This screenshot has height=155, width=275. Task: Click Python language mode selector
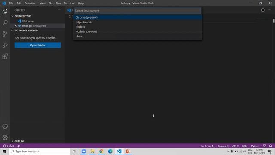coord(255,146)
